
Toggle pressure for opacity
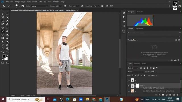point(65,6)
